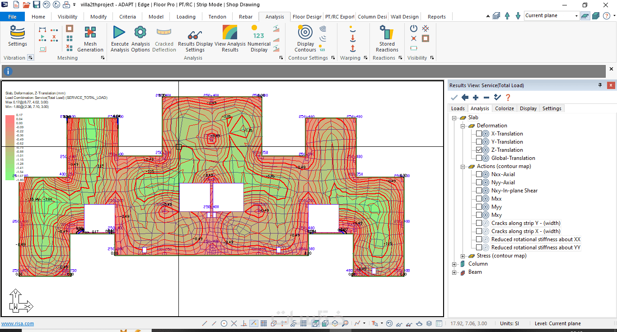
Task: Click the XY axis orientation widget
Action: (x=21, y=301)
